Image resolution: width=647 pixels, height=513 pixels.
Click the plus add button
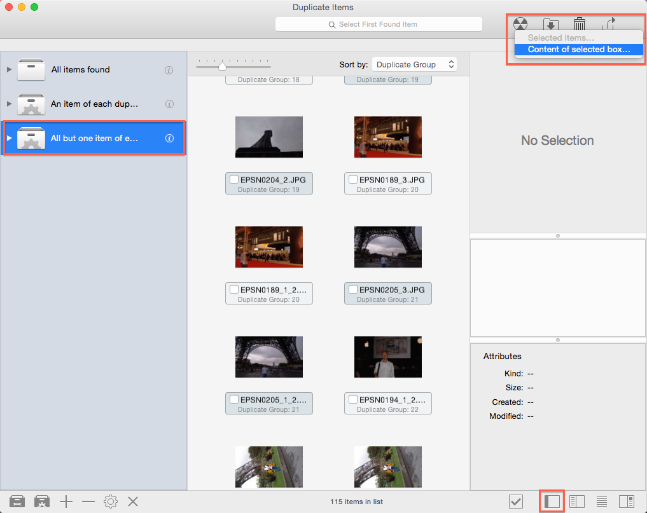pyautogui.click(x=66, y=502)
